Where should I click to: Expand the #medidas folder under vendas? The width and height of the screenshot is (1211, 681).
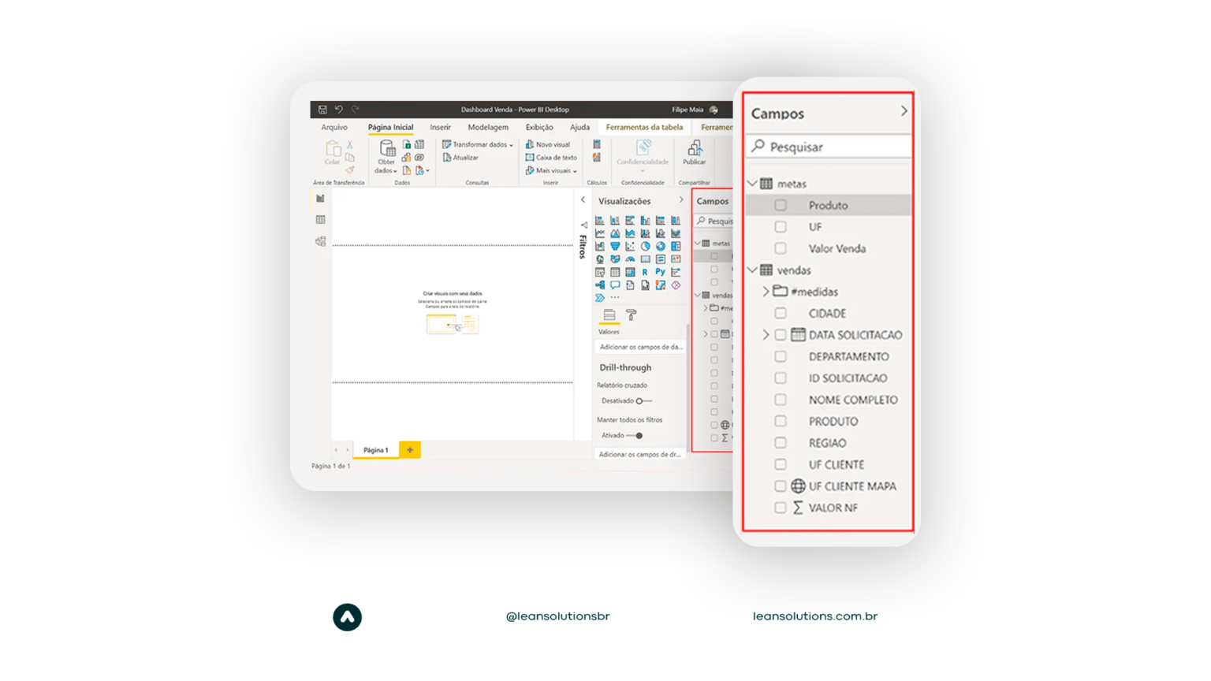[766, 292]
